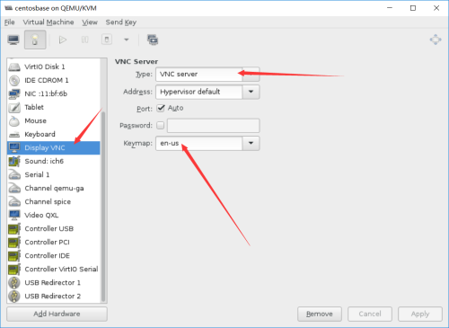This screenshot has height=328, width=449.
Task: Power on the virtual machine
Action: [x=63, y=40]
